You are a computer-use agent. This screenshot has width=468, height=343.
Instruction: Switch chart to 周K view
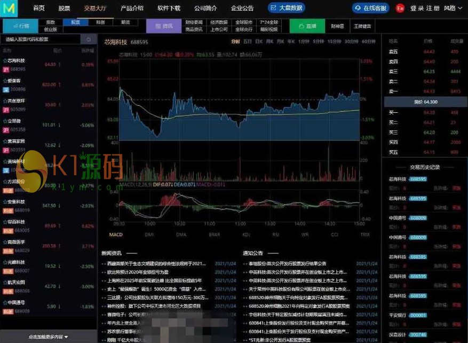click(269, 41)
